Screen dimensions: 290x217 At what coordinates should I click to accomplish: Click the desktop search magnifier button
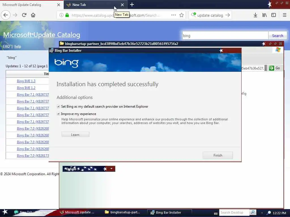click(x=253, y=212)
